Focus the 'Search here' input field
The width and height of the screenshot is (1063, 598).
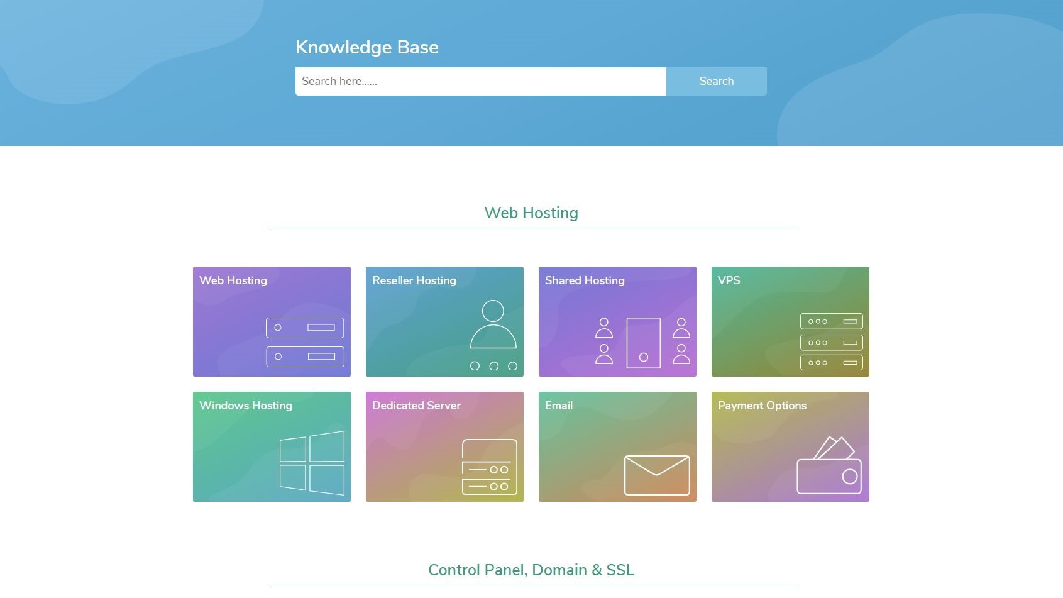click(x=481, y=81)
